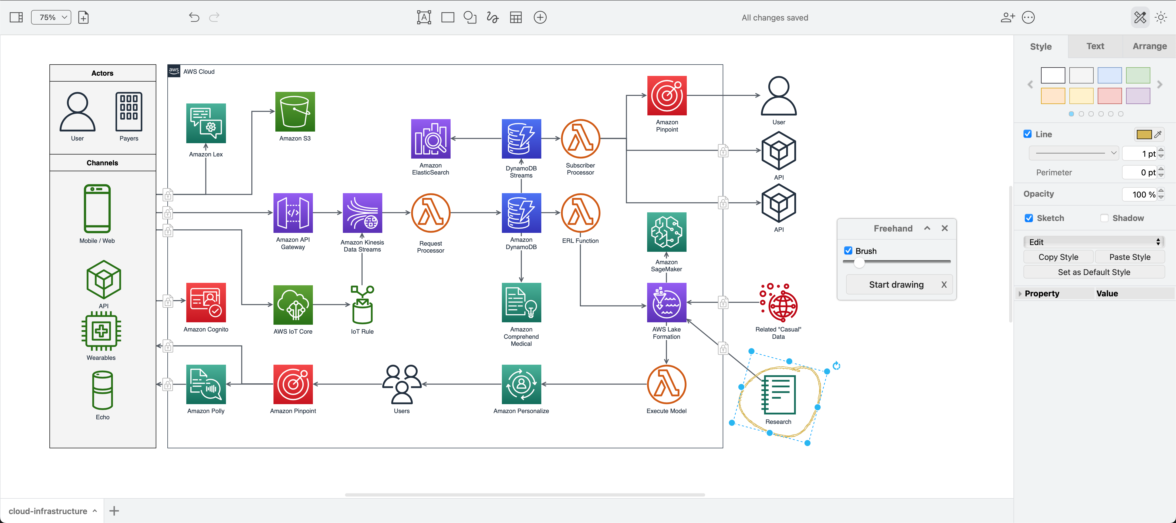Open the Text tab
1176x523 pixels.
coord(1095,46)
